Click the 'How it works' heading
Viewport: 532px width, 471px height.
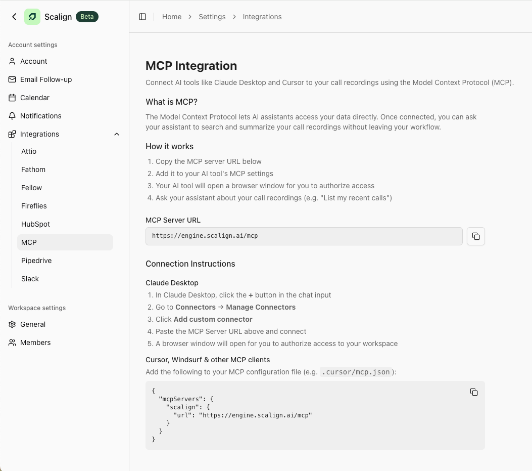tap(169, 147)
